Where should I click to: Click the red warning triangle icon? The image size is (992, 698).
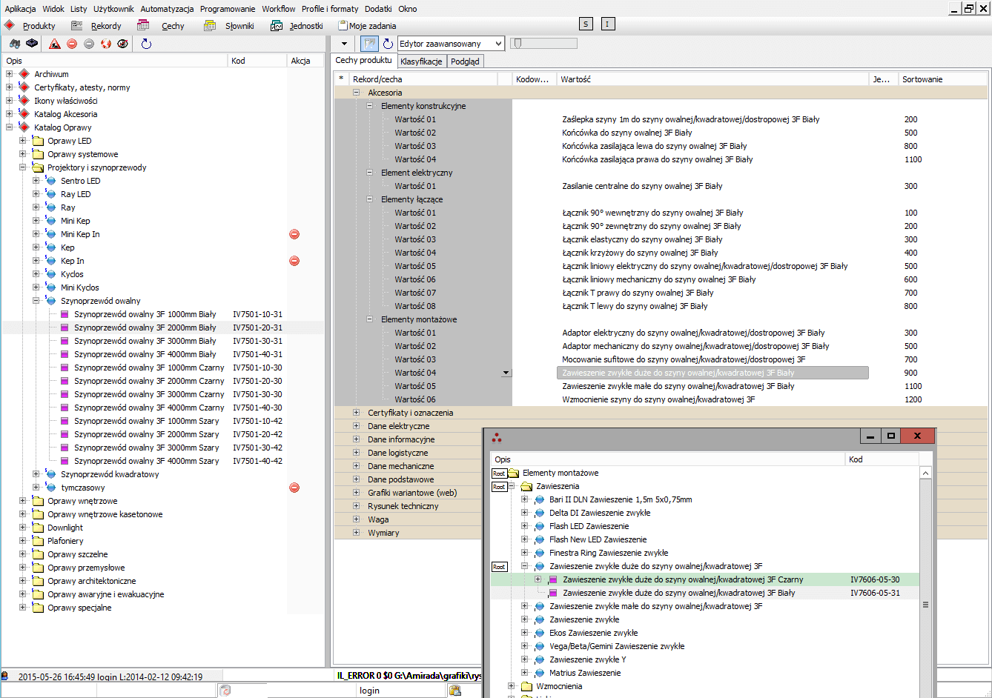[55, 44]
